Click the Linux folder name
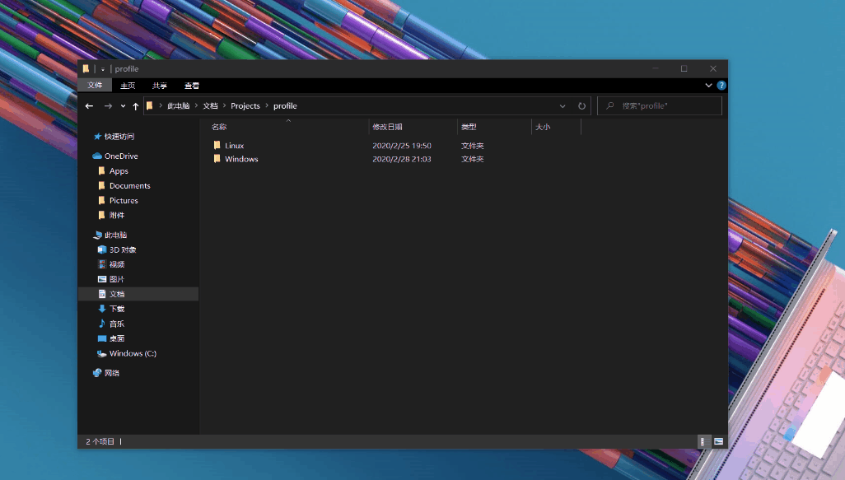 (235, 146)
